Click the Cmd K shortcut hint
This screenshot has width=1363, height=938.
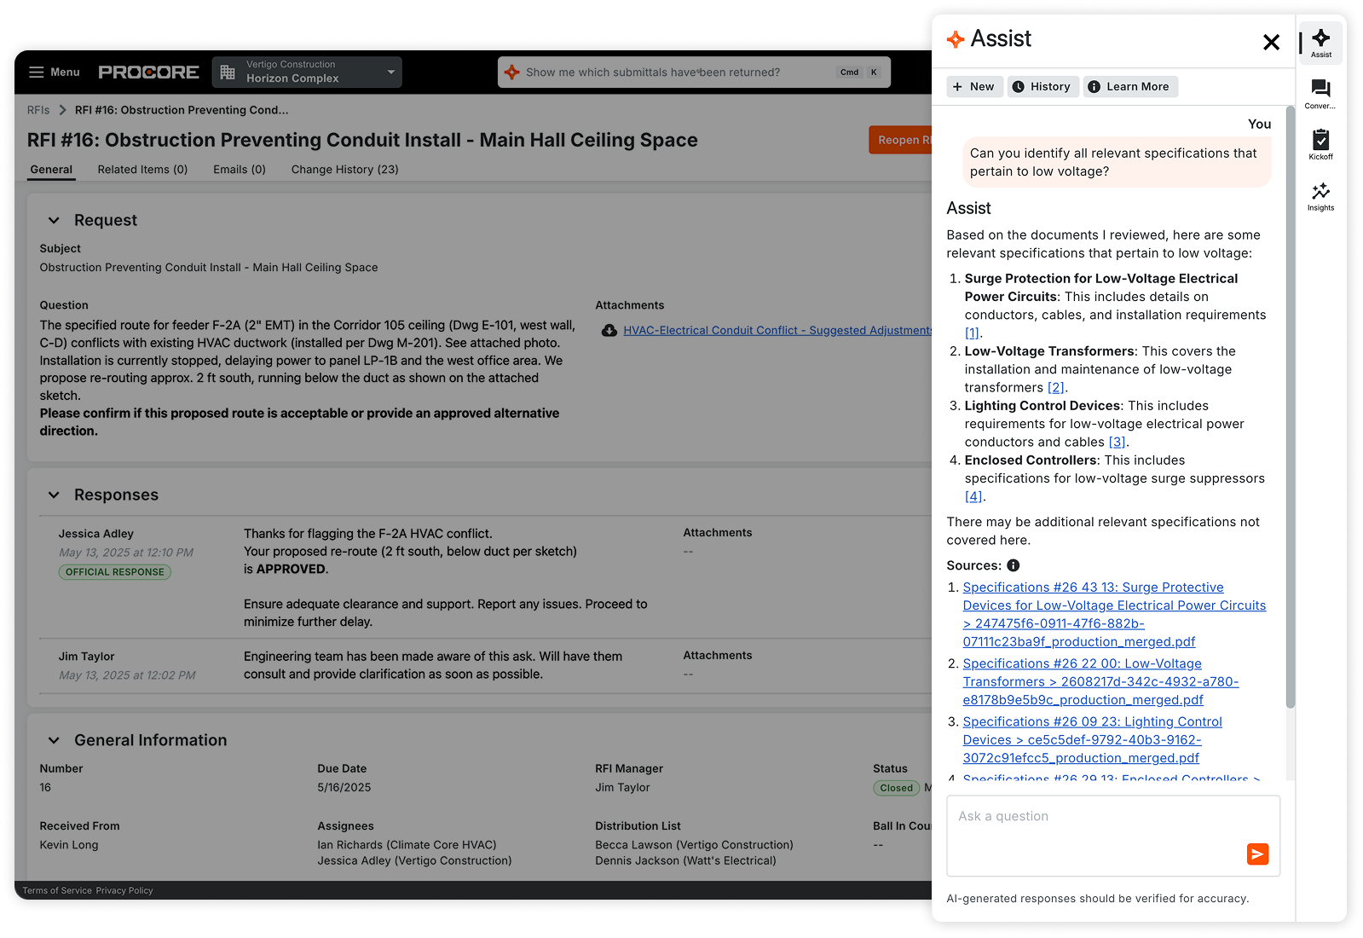tap(859, 72)
